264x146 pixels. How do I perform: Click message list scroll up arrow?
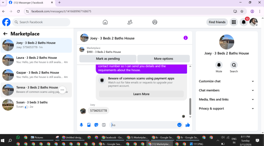point(190,66)
